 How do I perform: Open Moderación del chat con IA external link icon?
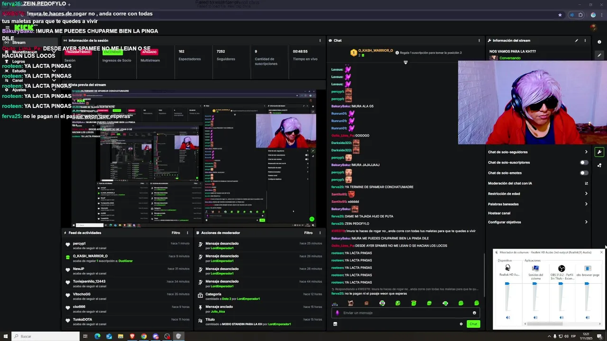586,183
